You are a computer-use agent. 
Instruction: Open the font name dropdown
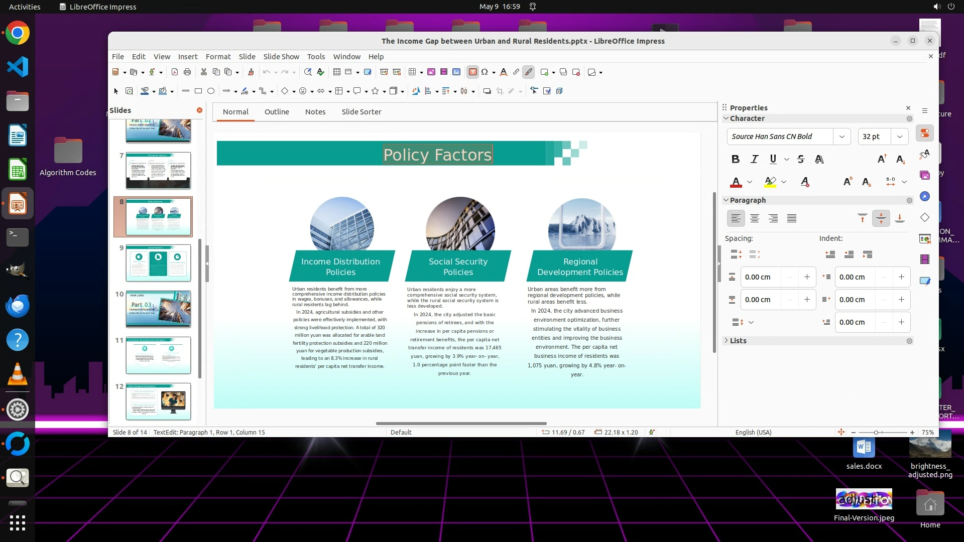coord(842,137)
